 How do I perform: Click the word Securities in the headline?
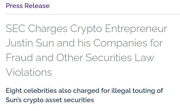(x=114, y=58)
